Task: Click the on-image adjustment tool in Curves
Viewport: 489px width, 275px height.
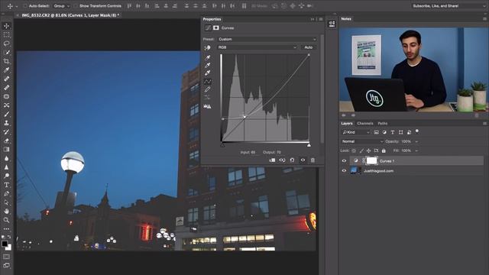Action: pos(207,47)
